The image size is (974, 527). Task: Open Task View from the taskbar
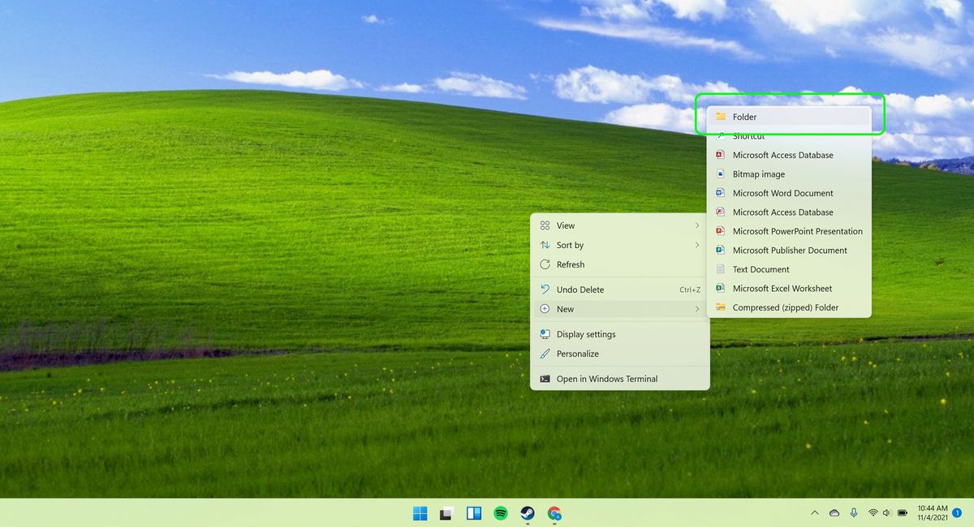473,512
